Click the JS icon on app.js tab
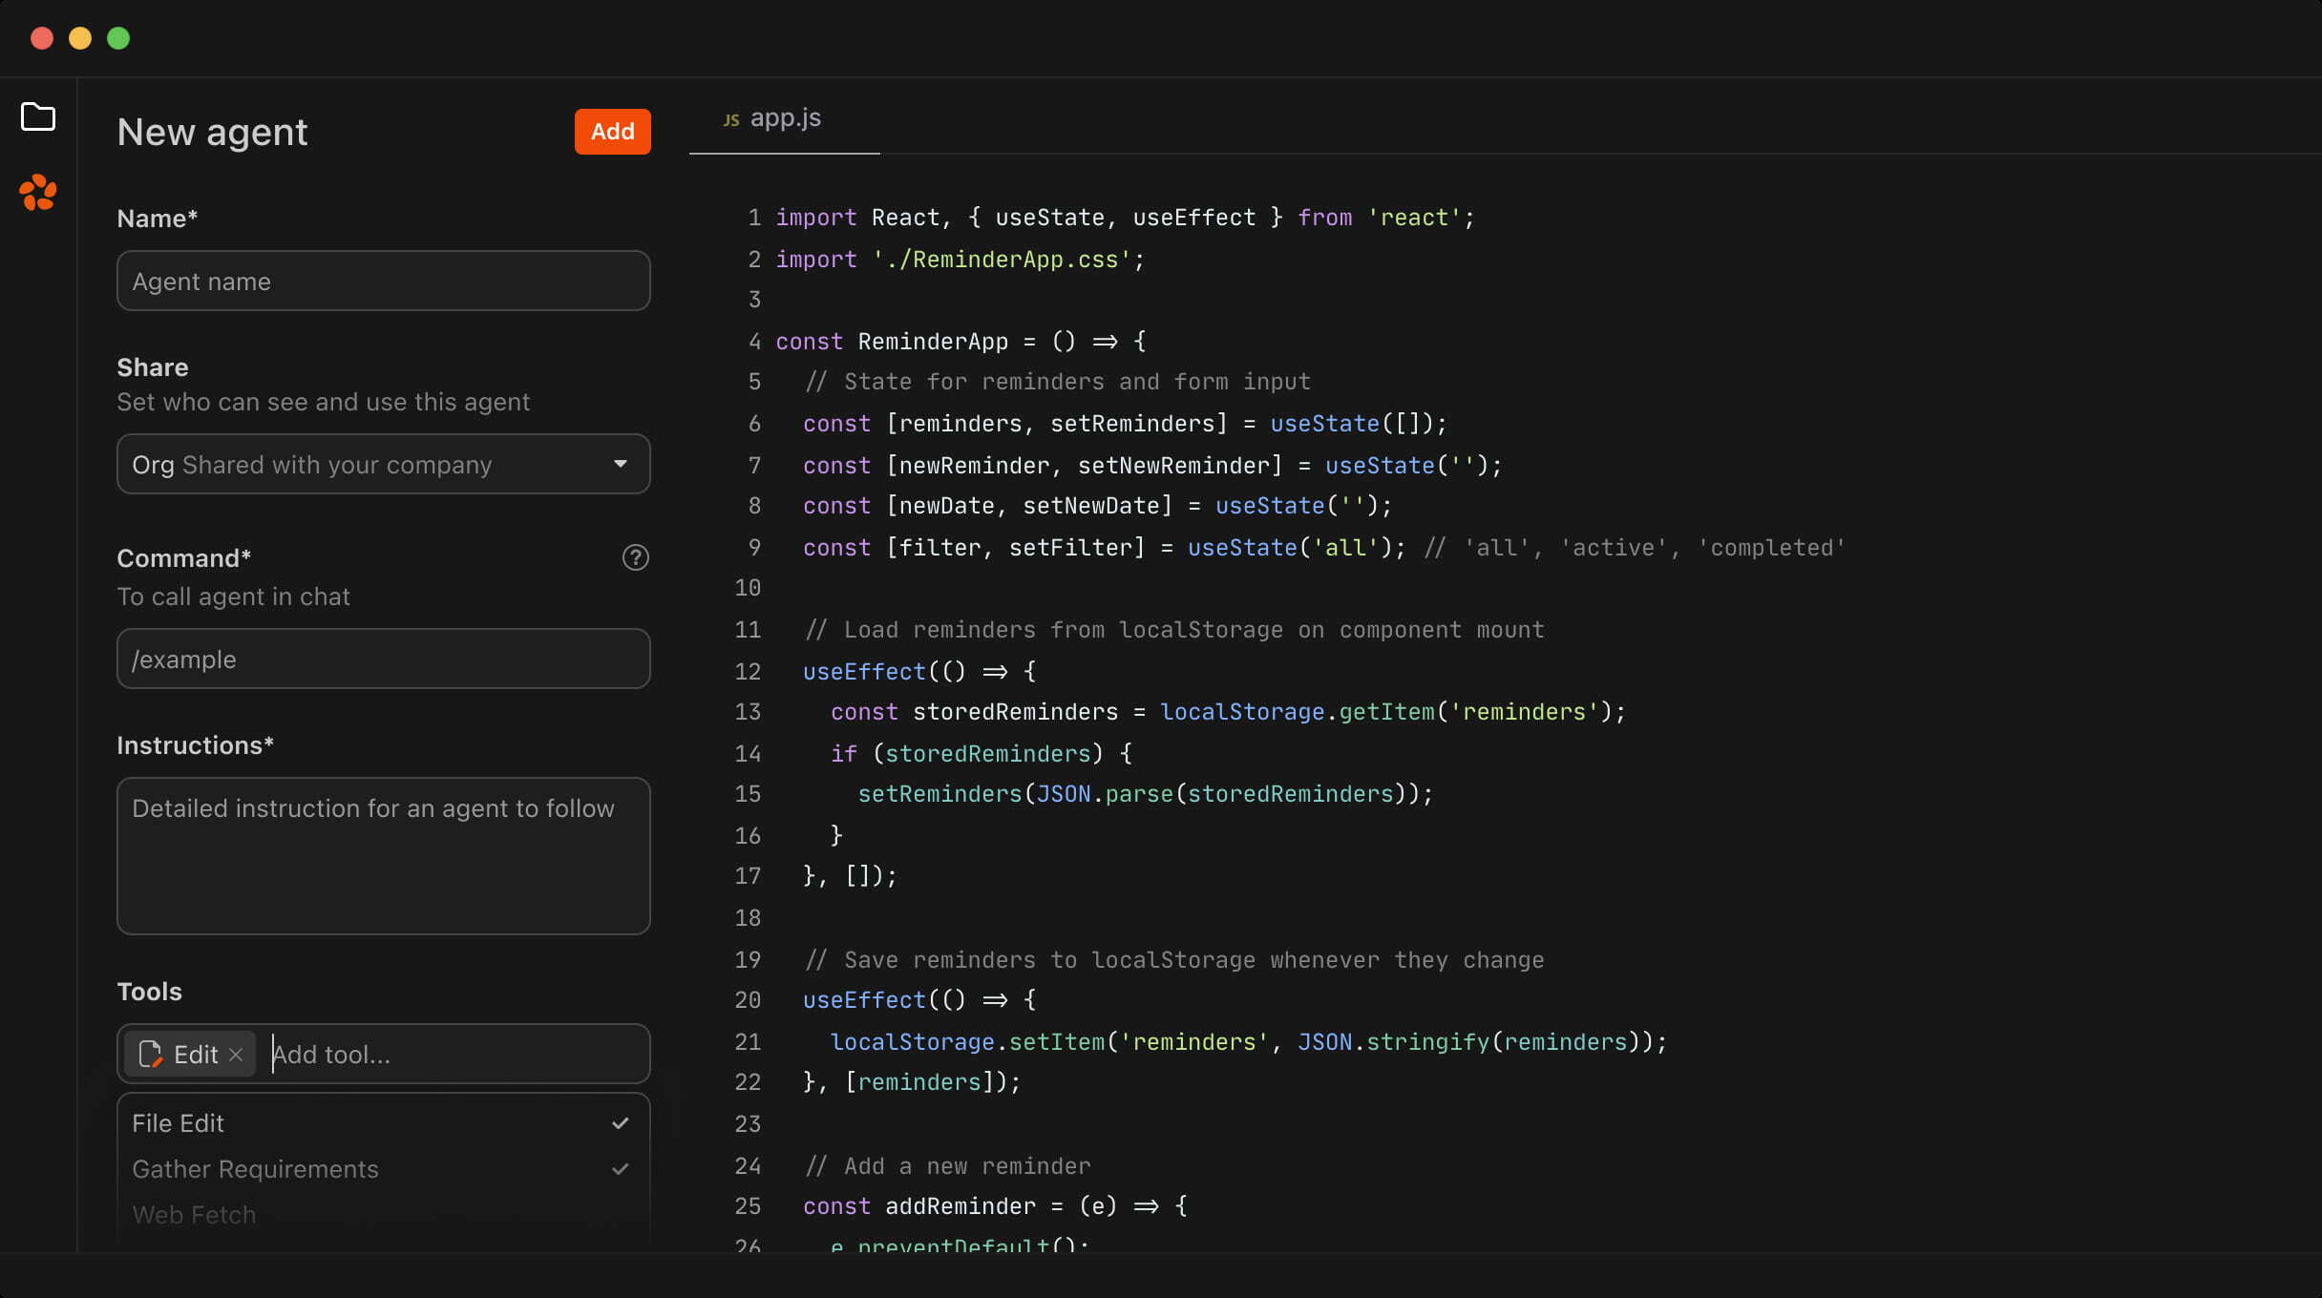 [x=731, y=119]
